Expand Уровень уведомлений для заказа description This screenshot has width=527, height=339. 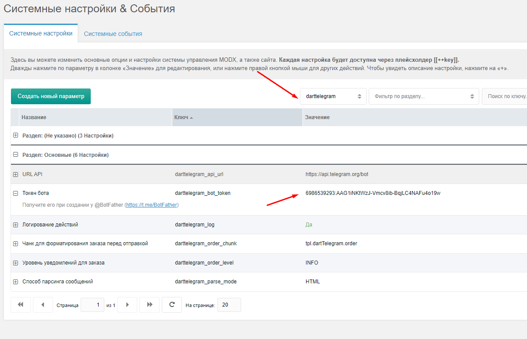(x=15, y=263)
